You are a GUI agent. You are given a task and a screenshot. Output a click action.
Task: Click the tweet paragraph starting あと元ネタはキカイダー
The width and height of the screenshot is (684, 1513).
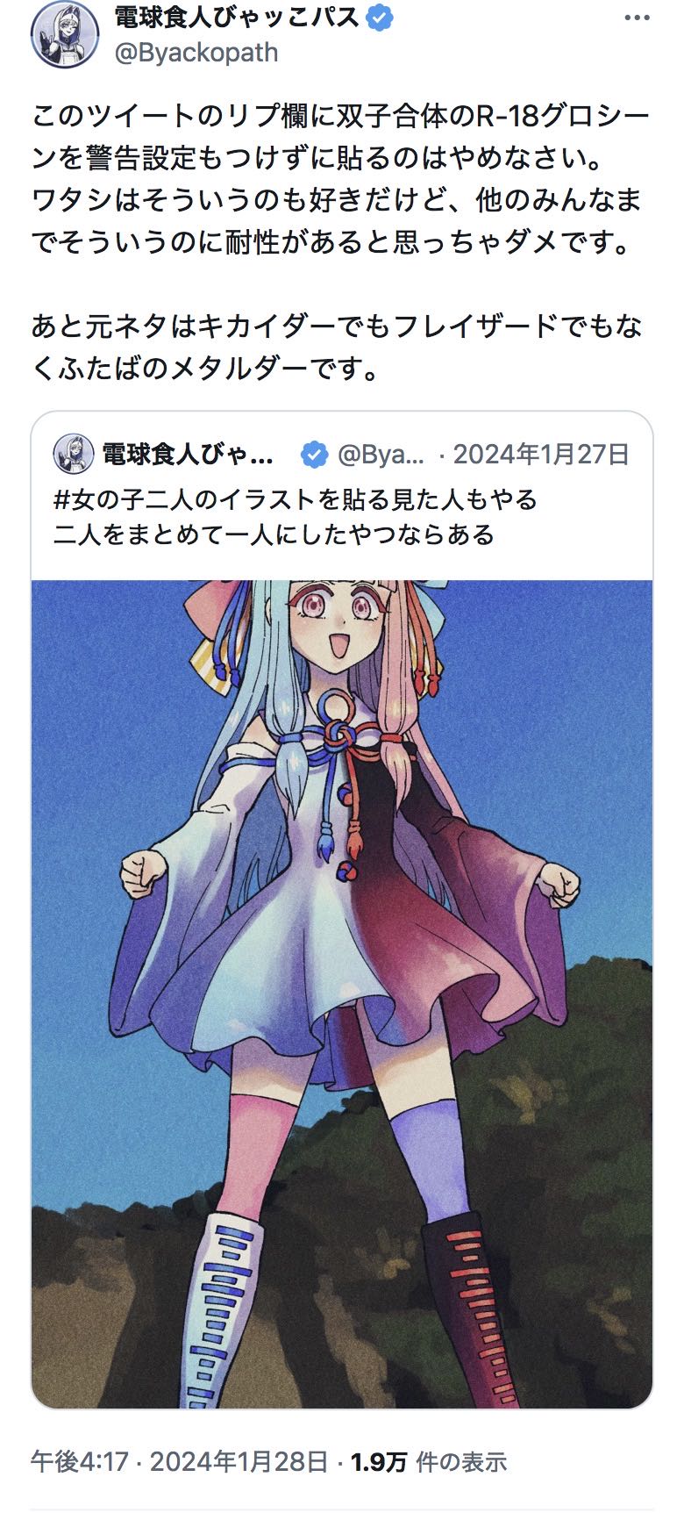pyautogui.click(x=338, y=348)
